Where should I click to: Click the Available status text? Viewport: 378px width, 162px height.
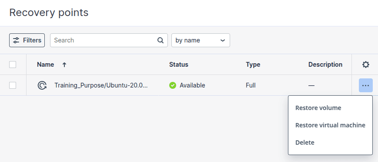point(192,85)
